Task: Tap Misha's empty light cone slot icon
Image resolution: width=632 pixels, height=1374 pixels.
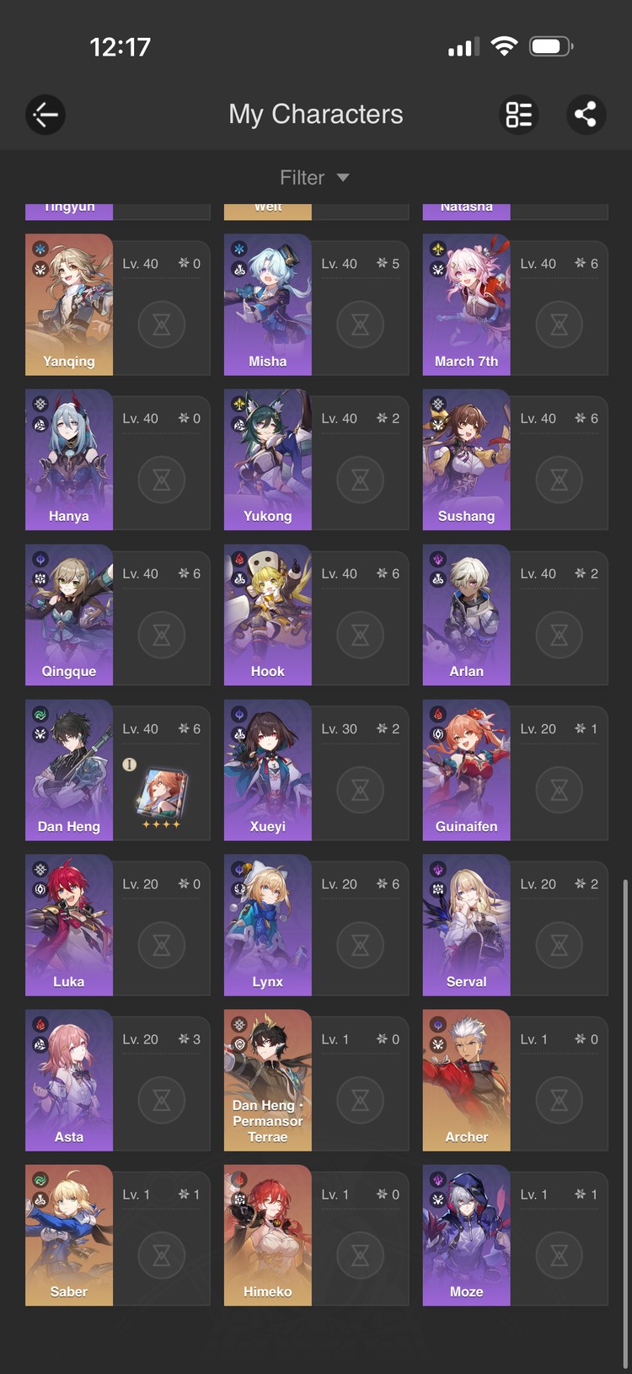Action: (361, 325)
